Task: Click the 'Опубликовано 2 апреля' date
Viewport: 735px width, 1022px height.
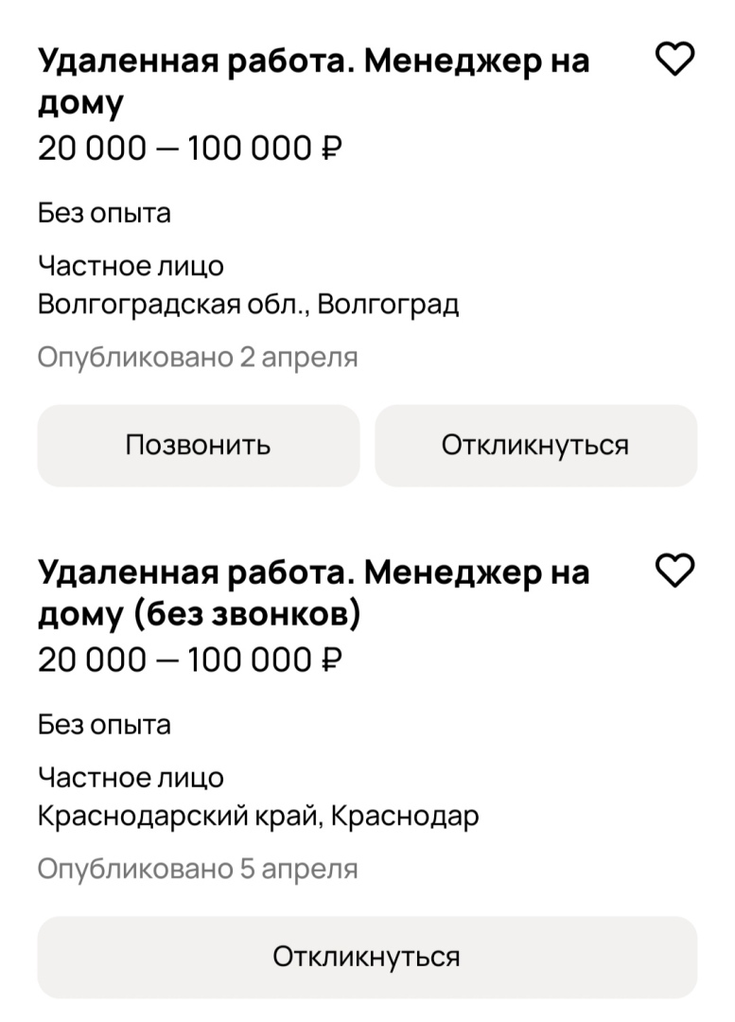Action: click(x=198, y=358)
